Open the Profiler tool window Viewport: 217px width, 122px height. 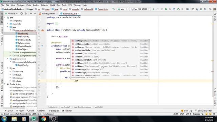(x=41, y=111)
